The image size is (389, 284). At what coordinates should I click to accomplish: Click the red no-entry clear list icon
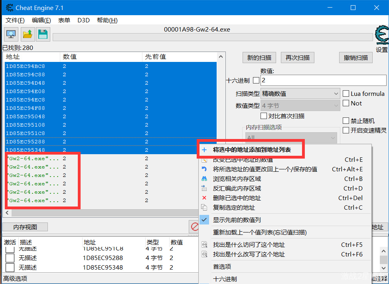pyautogui.click(x=195, y=226)
